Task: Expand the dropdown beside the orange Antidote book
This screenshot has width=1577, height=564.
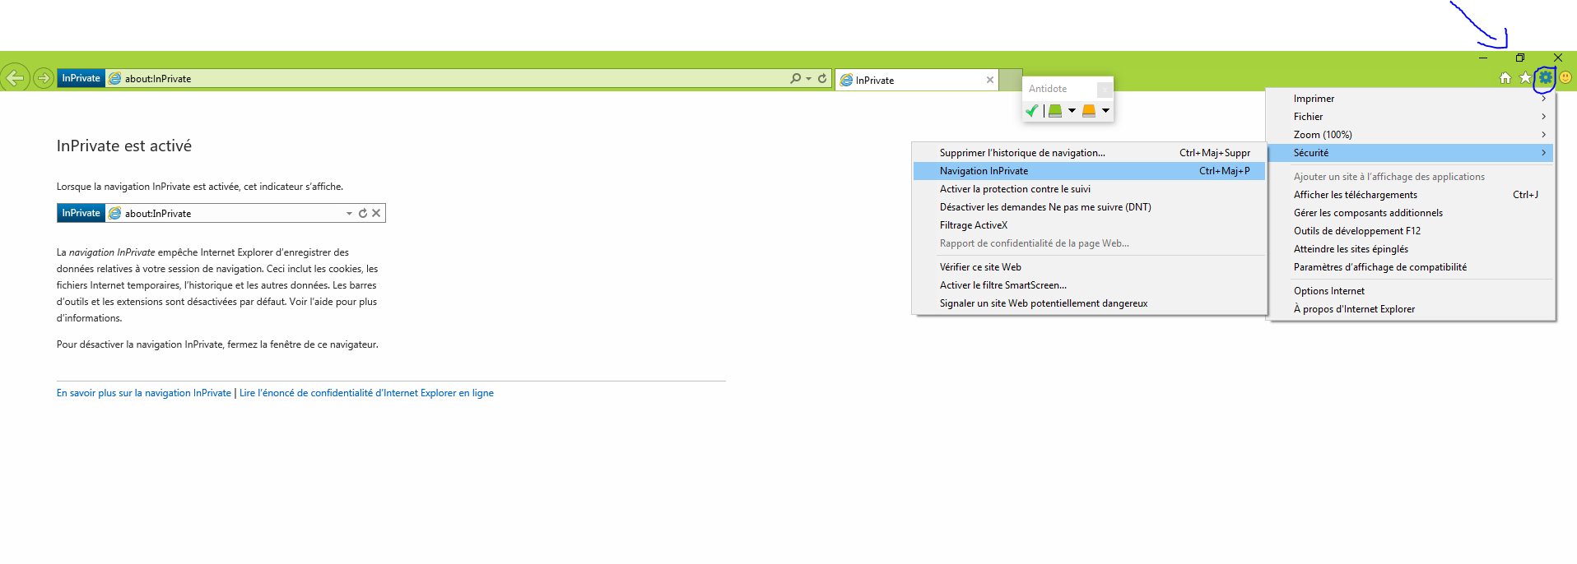Action: (1105, 110)
